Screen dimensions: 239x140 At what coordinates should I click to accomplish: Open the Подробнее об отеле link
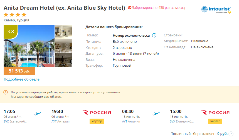[21, 79]
